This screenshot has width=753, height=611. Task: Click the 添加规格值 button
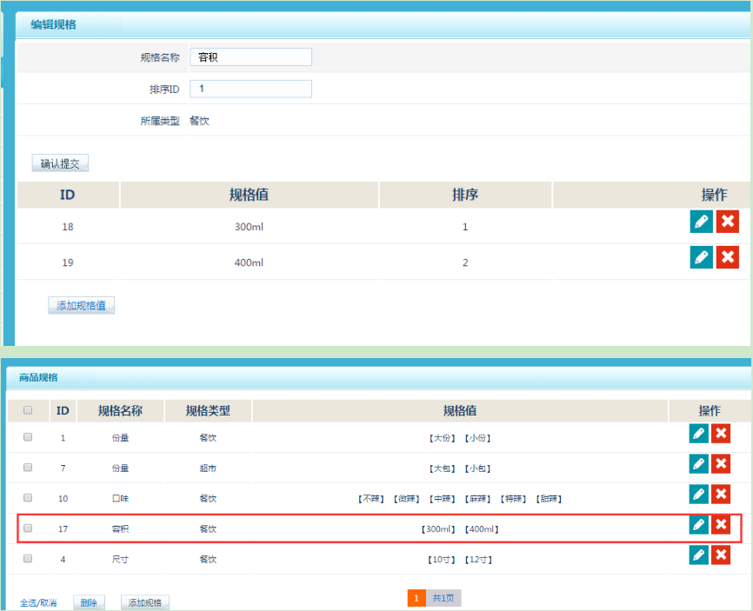tap(81, 305)
